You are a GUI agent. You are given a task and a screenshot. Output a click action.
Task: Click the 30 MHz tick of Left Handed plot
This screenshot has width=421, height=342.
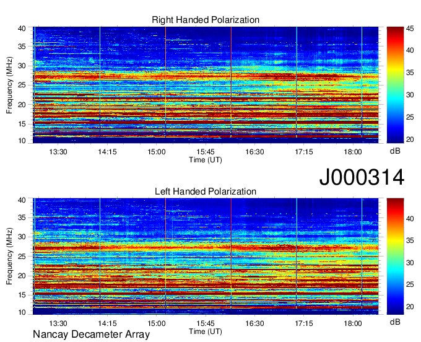22,237
